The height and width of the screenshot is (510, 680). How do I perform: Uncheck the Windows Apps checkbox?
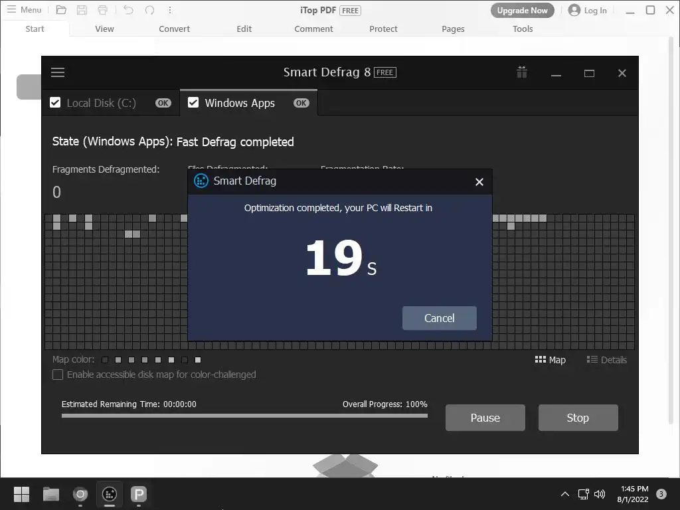tap(193, 102)
